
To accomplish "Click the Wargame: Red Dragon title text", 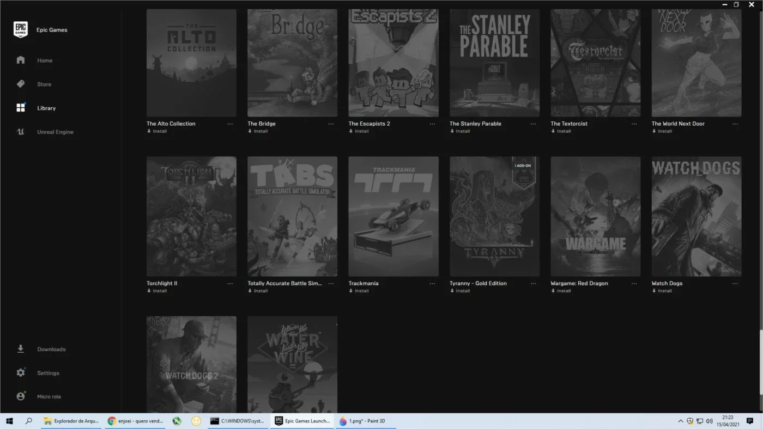I will pos(579,283).
